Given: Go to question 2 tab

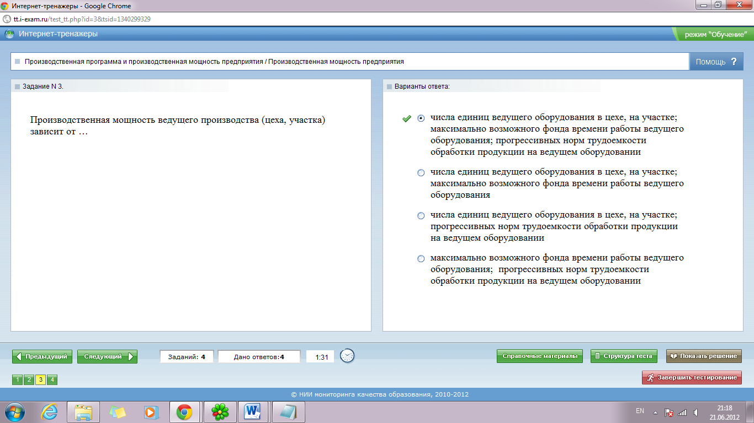Looking at the screenshot, I should coord(29,379).
